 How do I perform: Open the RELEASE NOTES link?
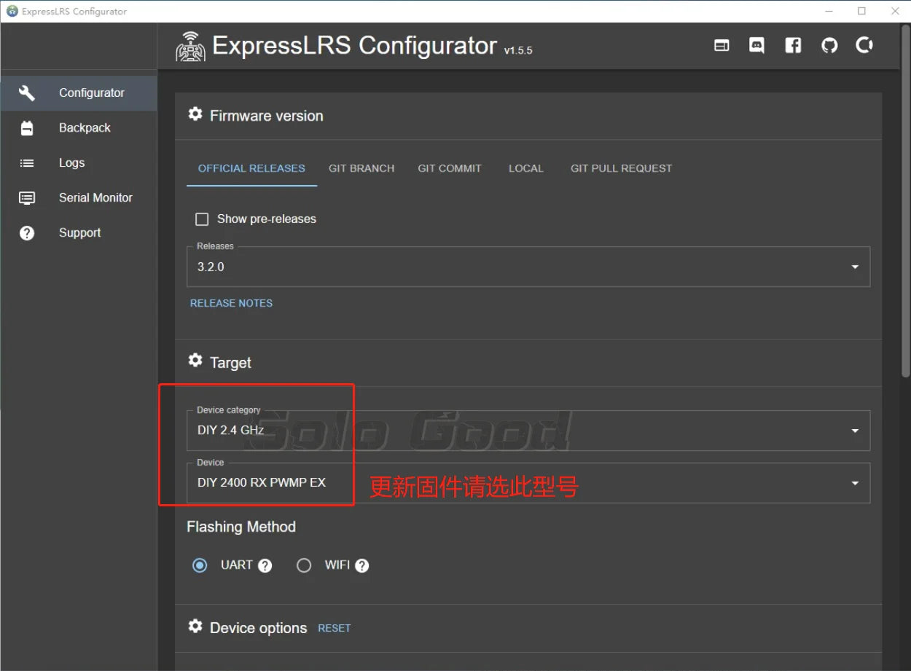point(231,303)
